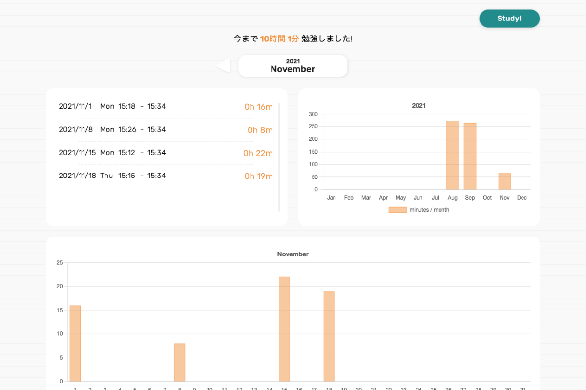
Task: Click the 0h 22m duration text
Action: click(258, 153)
